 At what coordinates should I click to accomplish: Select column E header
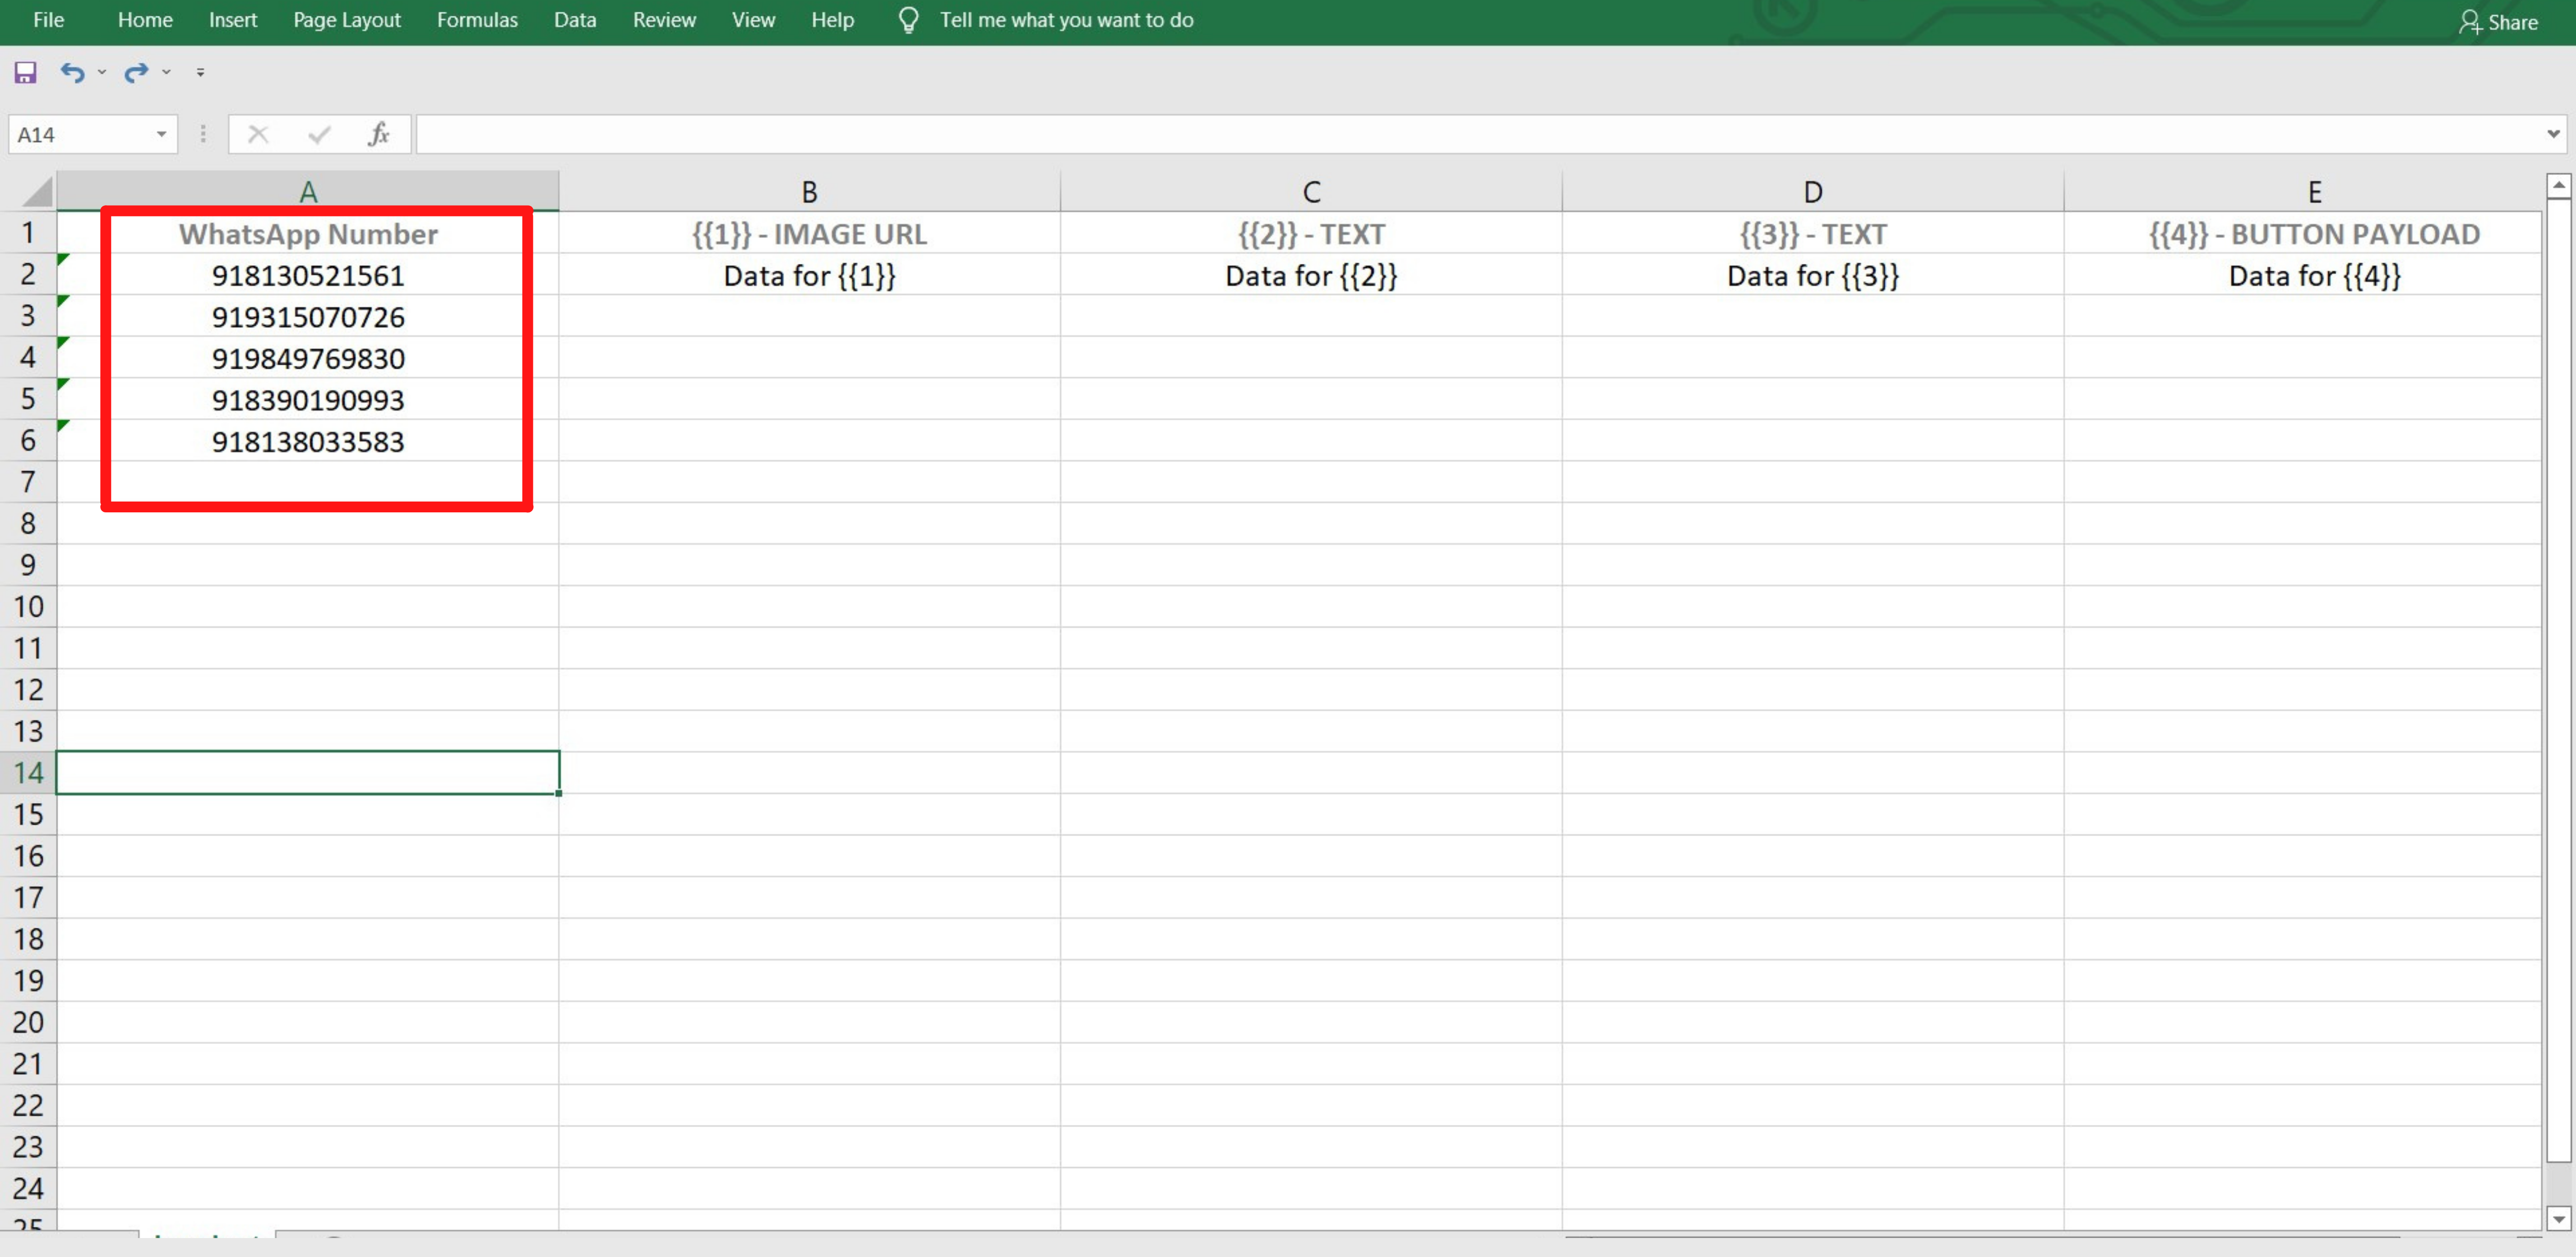[x=2304, y=191]
